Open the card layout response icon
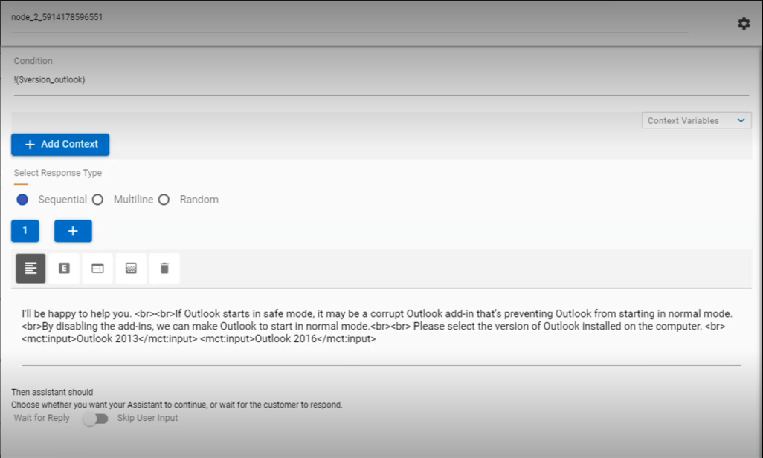Viewport: 763px width, 458px height. (x=97, y=268)
